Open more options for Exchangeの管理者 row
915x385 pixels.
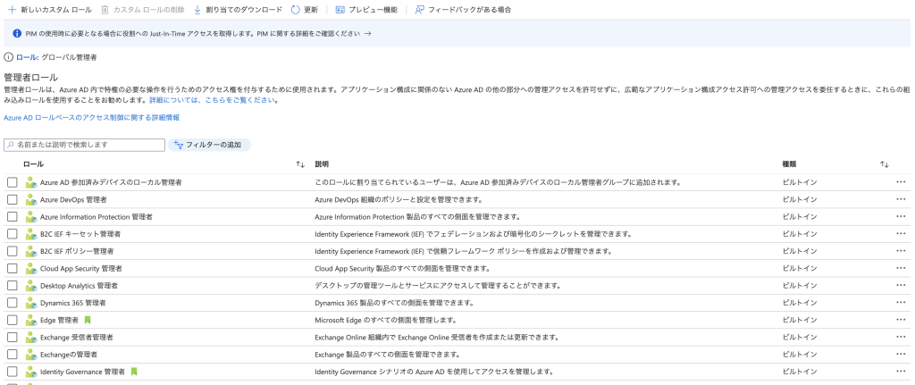[901, 356]
